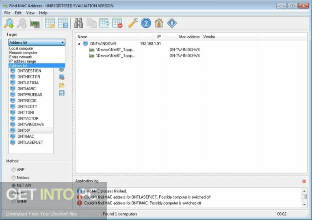Image resolution: width=312 pixels, height=220 pixels.
Task: Select the ARP method radio button
Action: tap(13, 170)
